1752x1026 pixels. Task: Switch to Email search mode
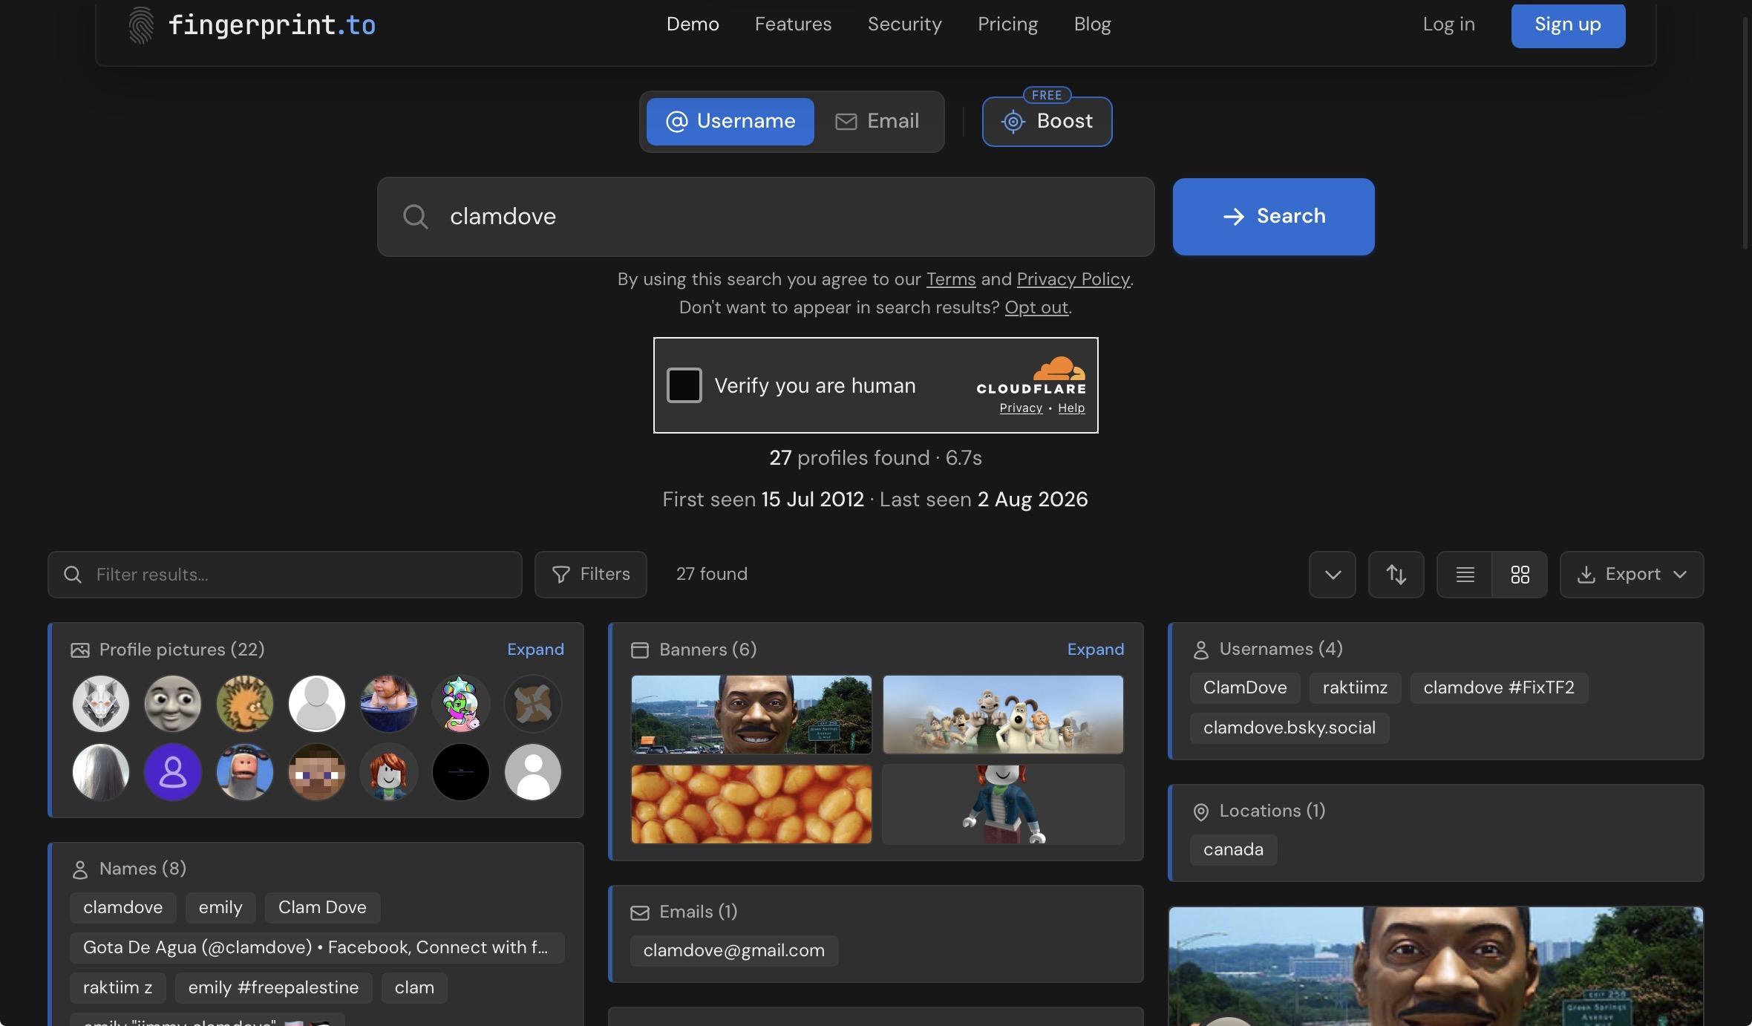point(877,121)
